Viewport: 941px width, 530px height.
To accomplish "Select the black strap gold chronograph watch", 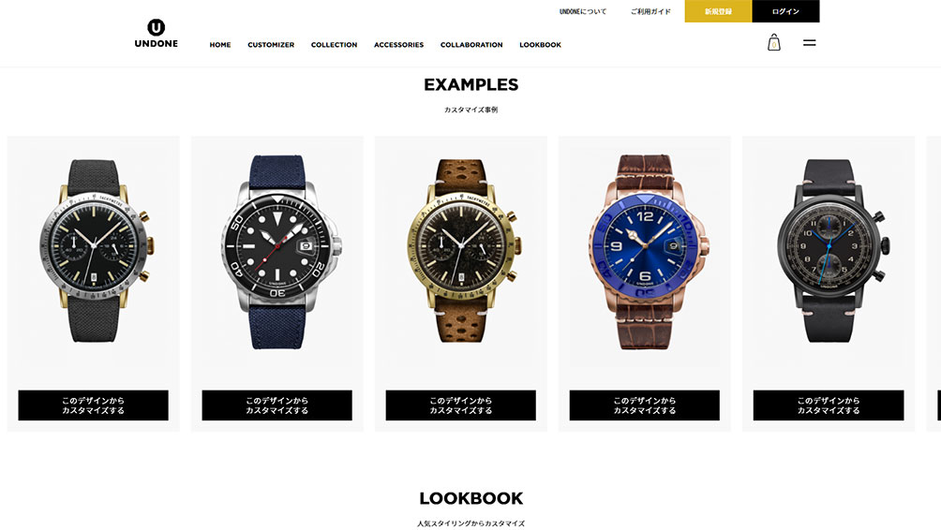I will (94, 251).
